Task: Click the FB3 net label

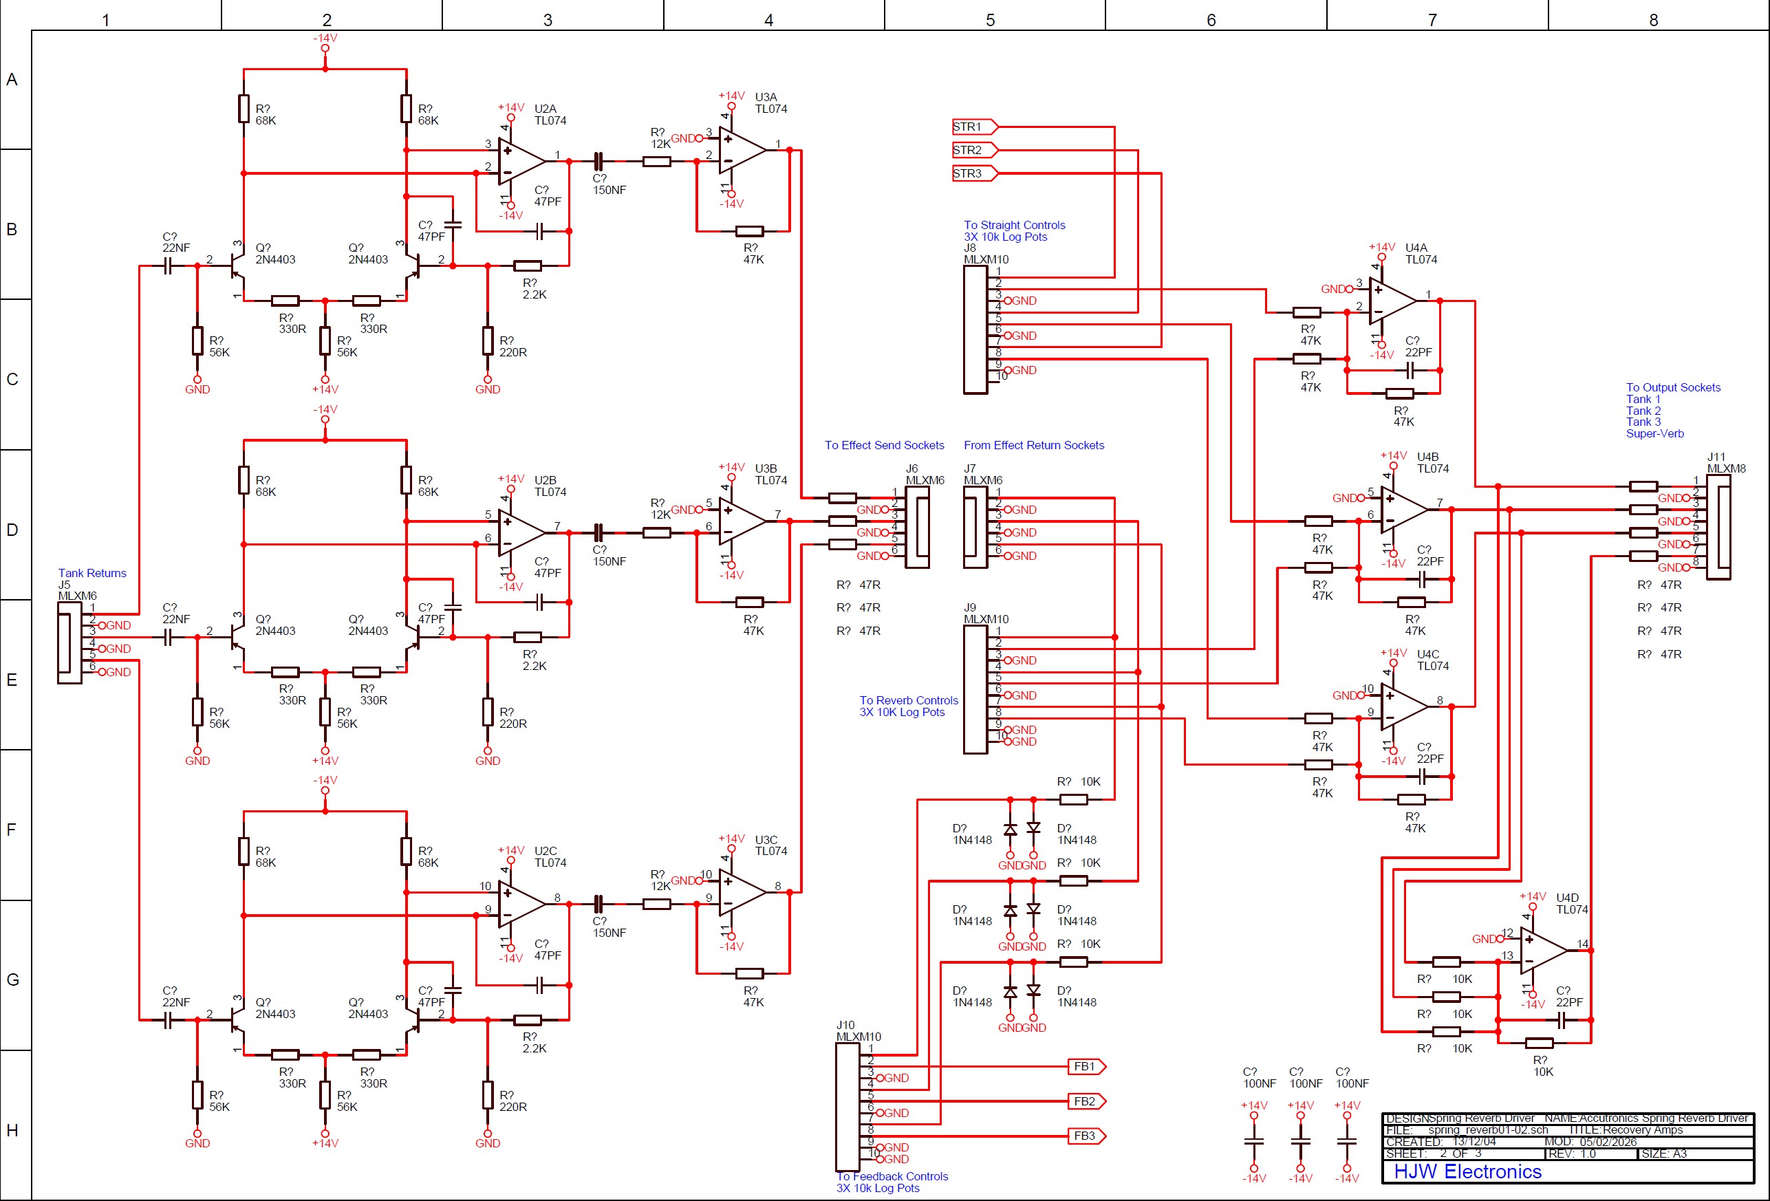Action: click(1085, 1135)
